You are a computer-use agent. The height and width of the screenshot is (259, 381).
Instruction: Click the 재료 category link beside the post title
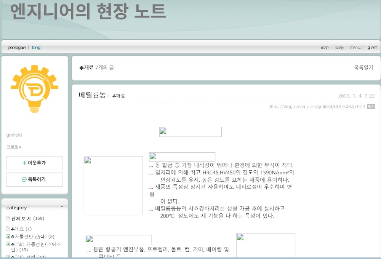coord(118,96)
